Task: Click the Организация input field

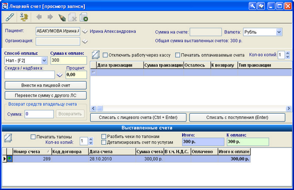Action: [x=58, y=41]
